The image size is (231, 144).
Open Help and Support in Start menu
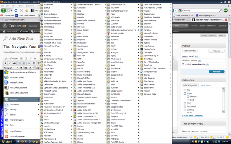click(17, 120)
